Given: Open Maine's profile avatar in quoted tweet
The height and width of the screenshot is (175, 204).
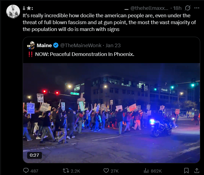Looking at the screenshot, I should coord(31,45).
